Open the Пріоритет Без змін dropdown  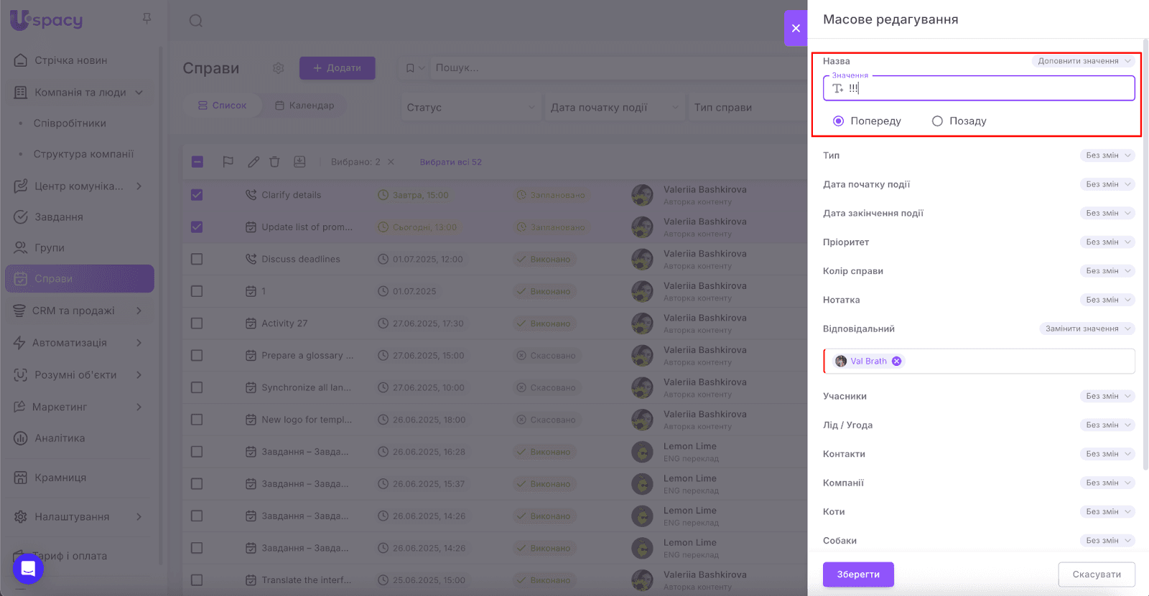coord(1107,242)
